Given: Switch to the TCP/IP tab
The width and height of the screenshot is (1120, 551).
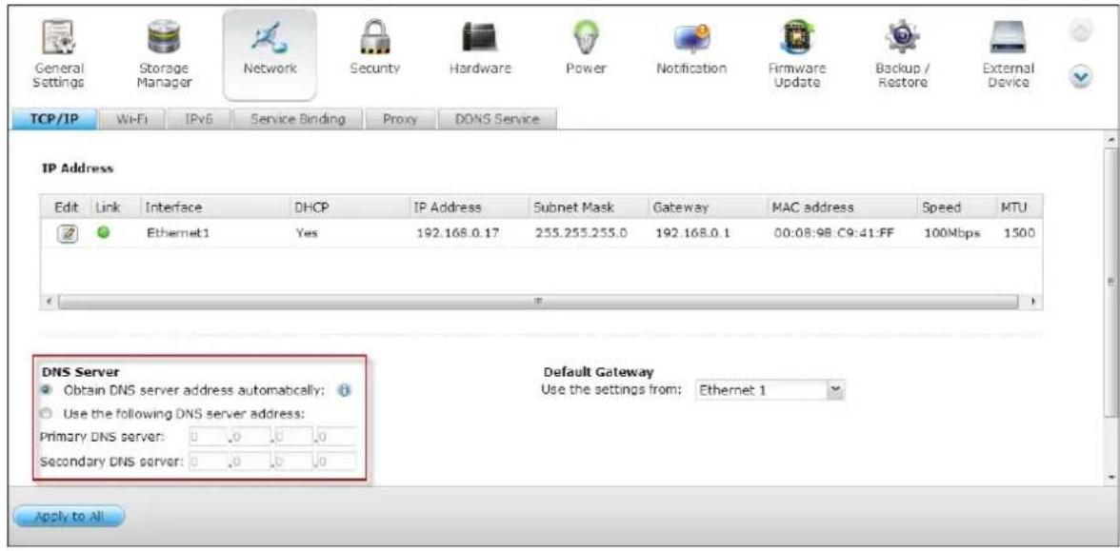Looking at the screenshot, I should tap(54, 119).
